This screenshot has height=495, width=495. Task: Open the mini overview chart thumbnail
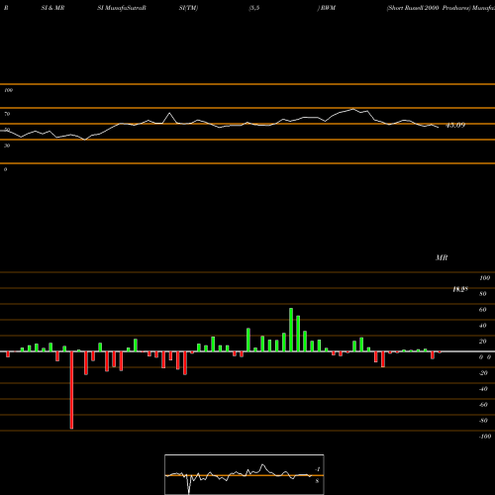245,474
